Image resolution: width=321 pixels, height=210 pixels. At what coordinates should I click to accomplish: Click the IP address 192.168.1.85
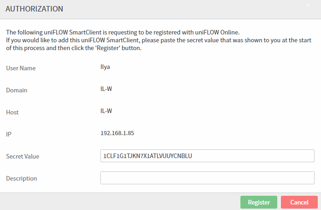pos(117,133)
